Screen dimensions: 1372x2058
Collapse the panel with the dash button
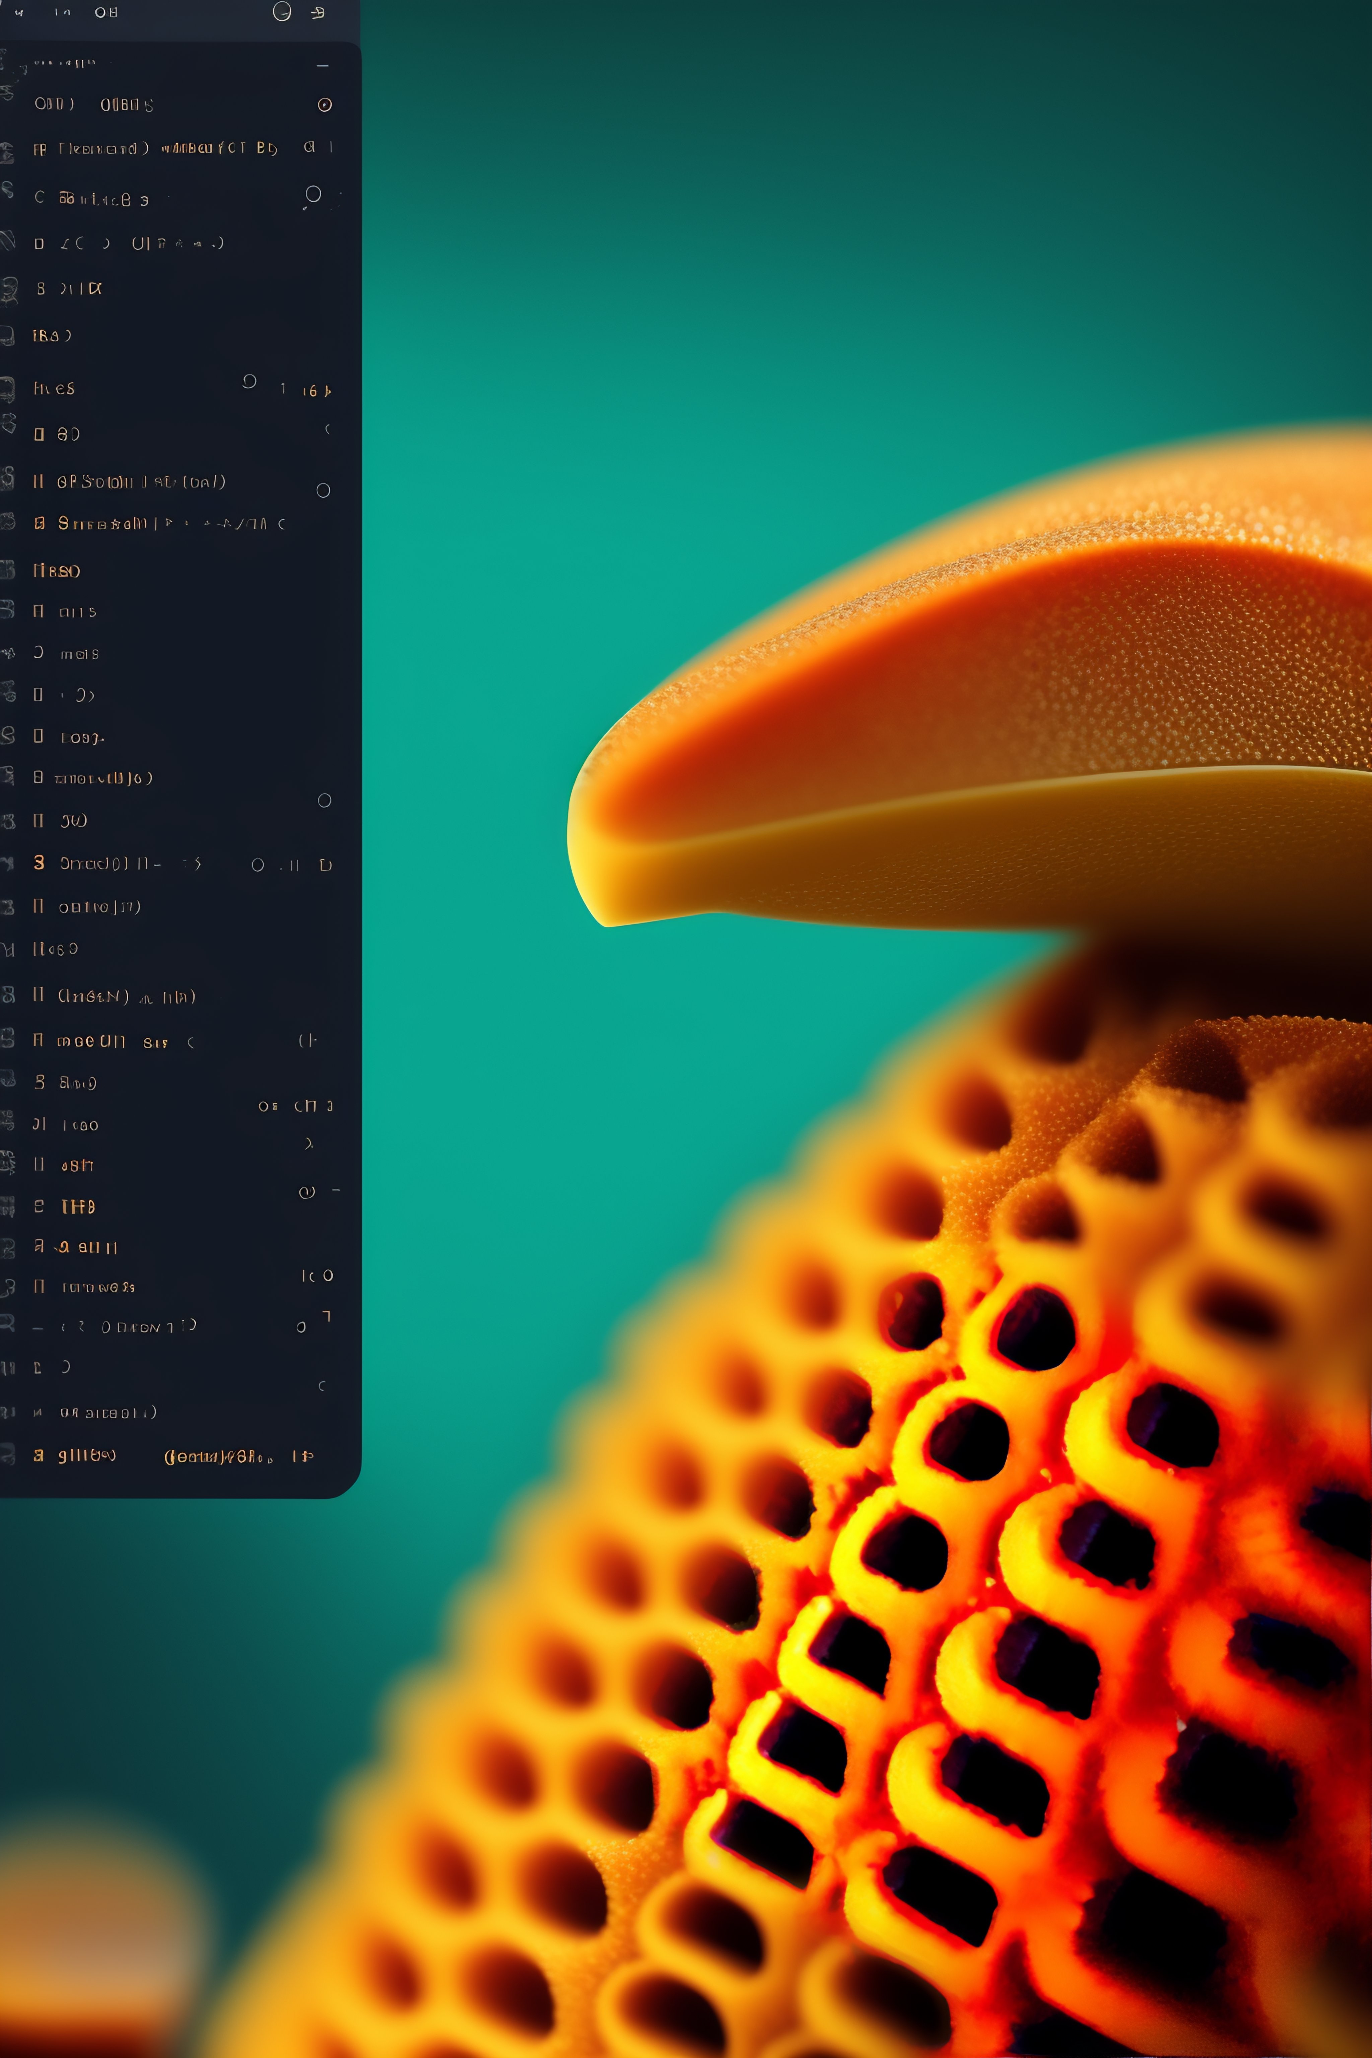coord(323,66)
